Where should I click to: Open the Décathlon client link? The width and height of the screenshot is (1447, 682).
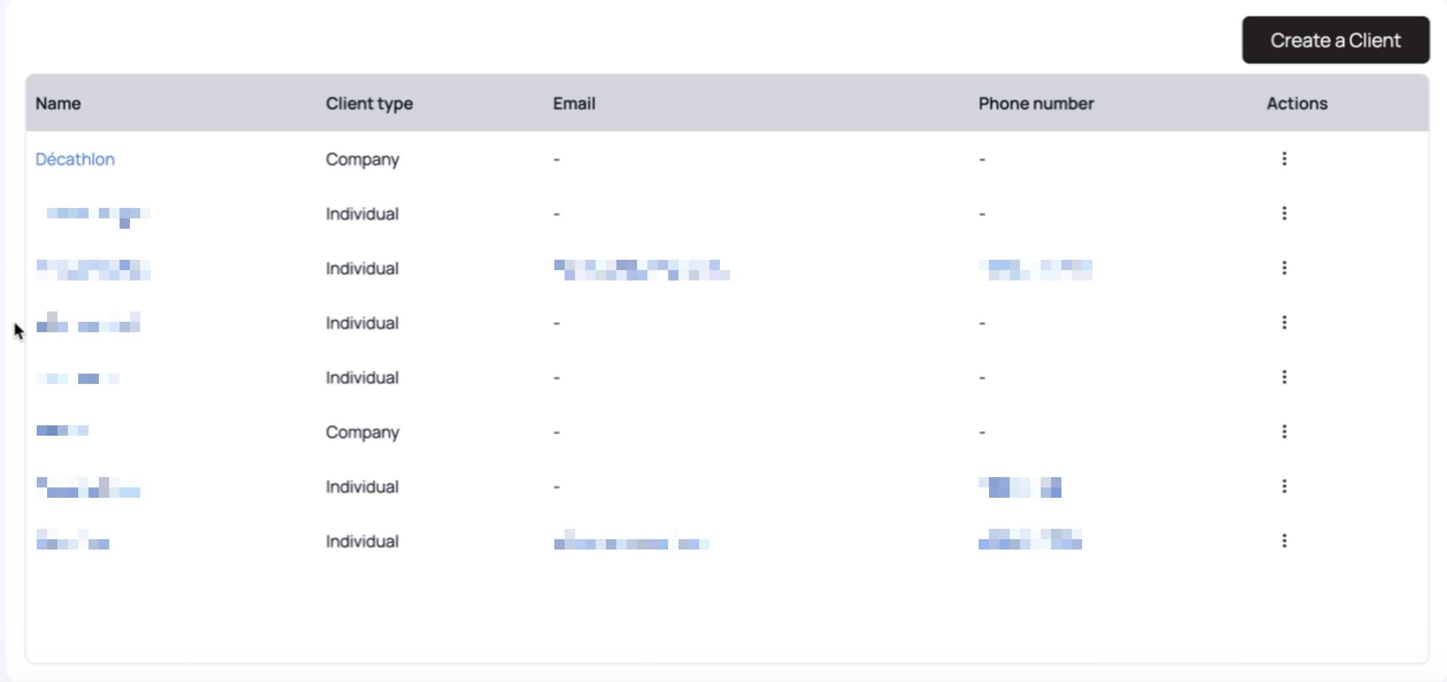(75, 159)
